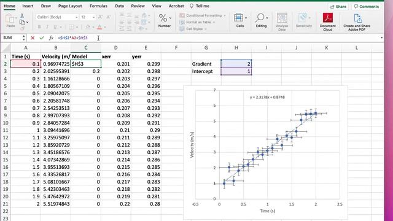
Task: Click inside the formula bar text
Action: [x=72, y=38]
